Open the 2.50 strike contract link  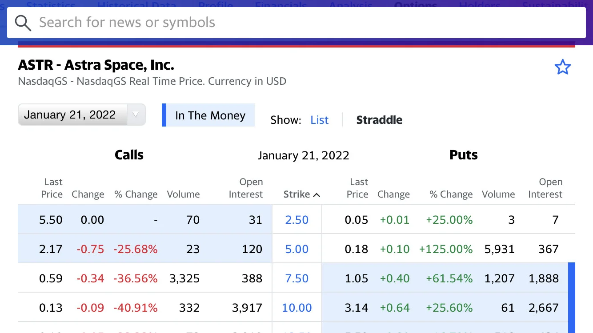pos(297,220)
